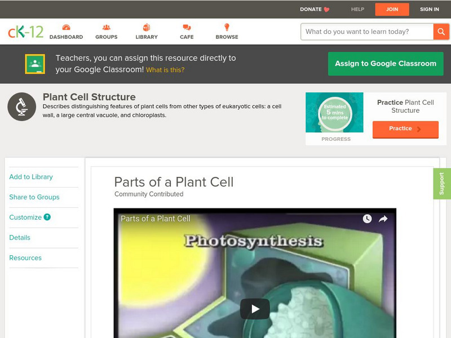Screen dimensions: 451x338
Task: Click the DONATE link
Action: tap(311, 9)
